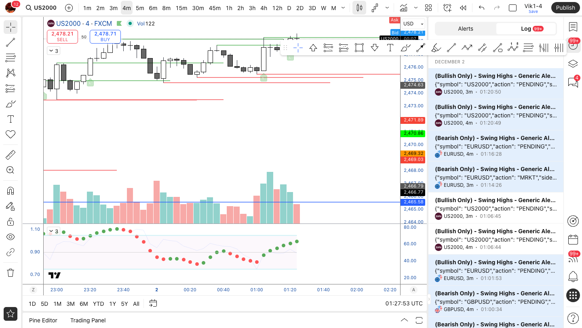Open timeframe intervals dropdown chevron after M
The image size is (582, 328).
coord(343,8)
